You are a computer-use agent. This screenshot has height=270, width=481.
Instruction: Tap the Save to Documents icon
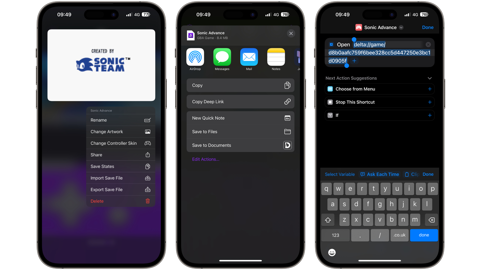pyautogui.click(x=287, y=145)
